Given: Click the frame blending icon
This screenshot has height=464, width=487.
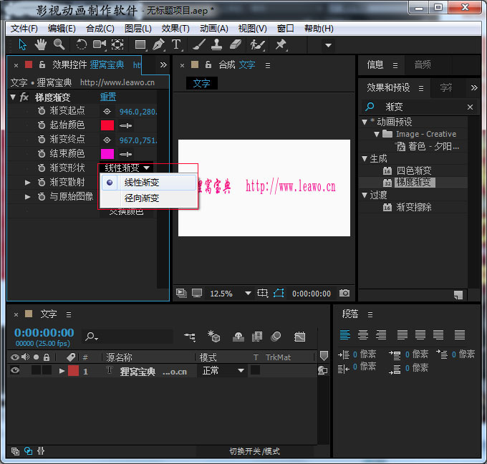Looking at the screenshot, I should [x=257, y=337].
